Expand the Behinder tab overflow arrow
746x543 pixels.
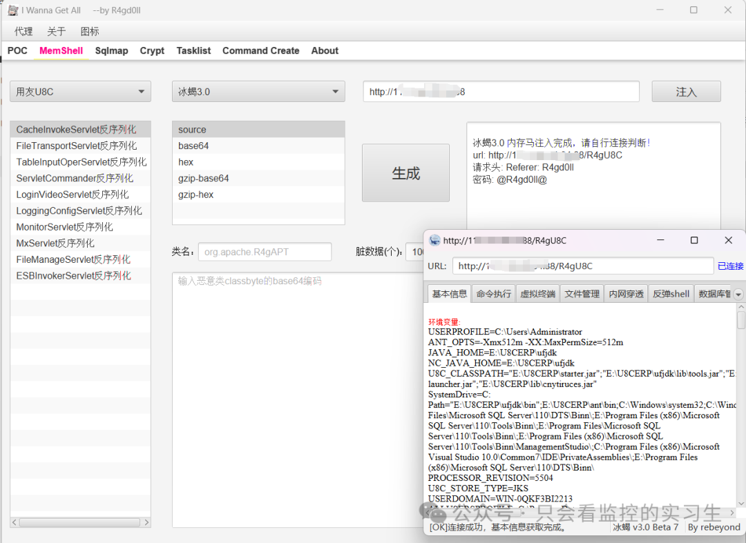click(x=738, y=295)
